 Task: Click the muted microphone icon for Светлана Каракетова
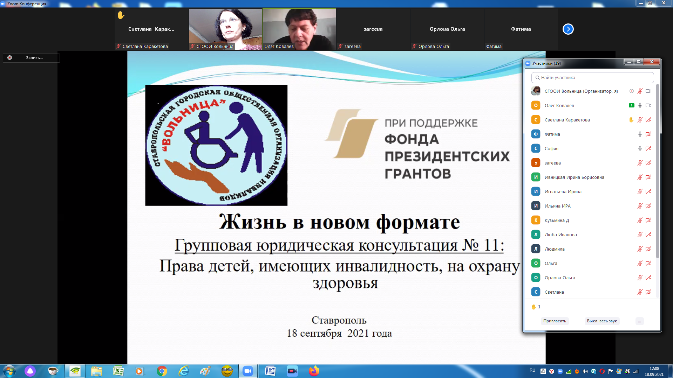pos(640,120)
